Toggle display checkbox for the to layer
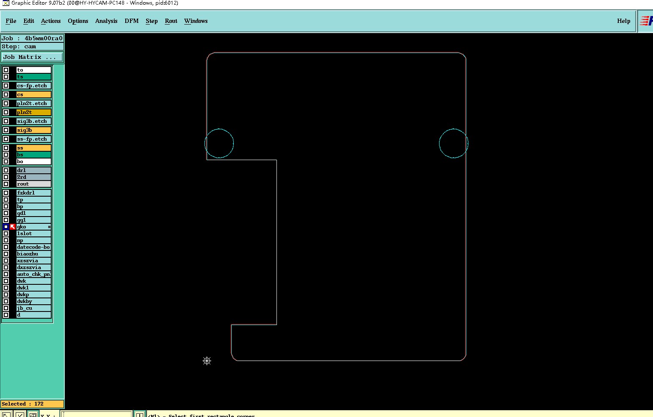 pos(6,70)
